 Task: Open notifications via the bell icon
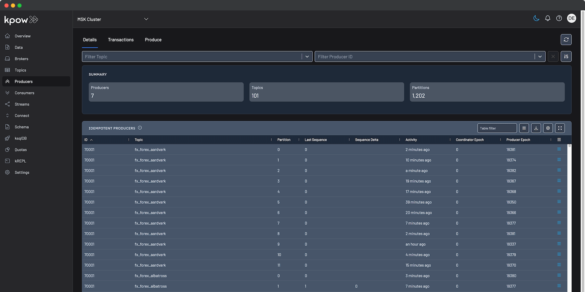coord(548,18)
